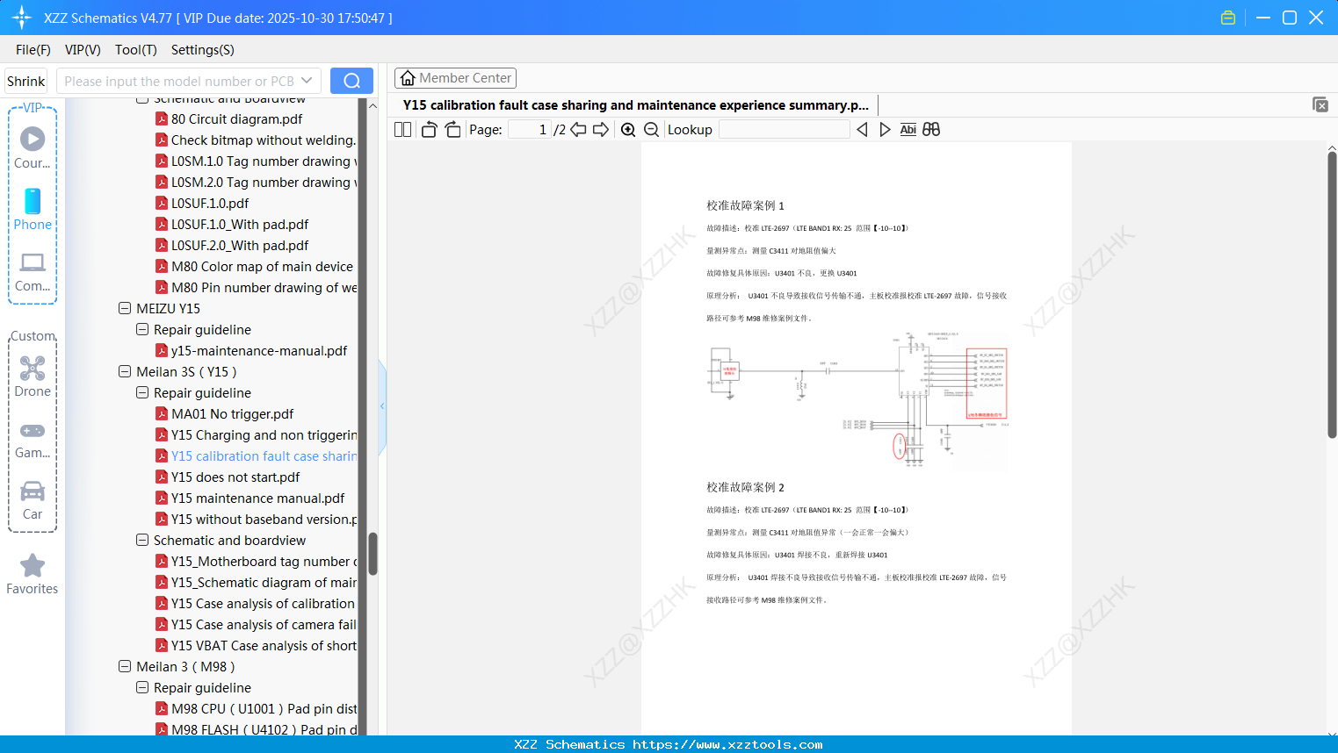Open the File(F) menu
Viewport: 1338px width, 753px height.
click(33, 50)
